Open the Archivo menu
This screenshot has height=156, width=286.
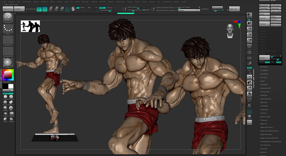(x=59, y=2)
